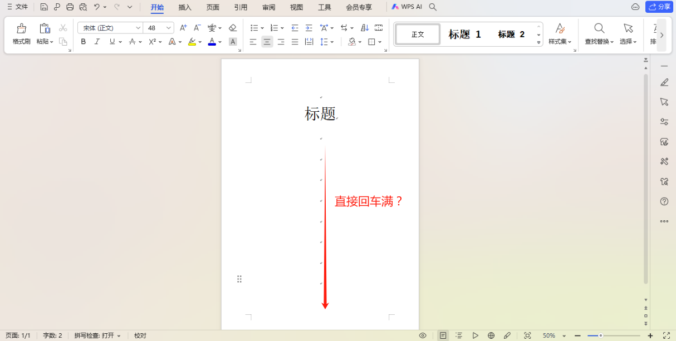The height and width of the screenshot is (341, 676).
Task: Expand the bullet list dropdown arrow
Action: (x=262, y=28)
